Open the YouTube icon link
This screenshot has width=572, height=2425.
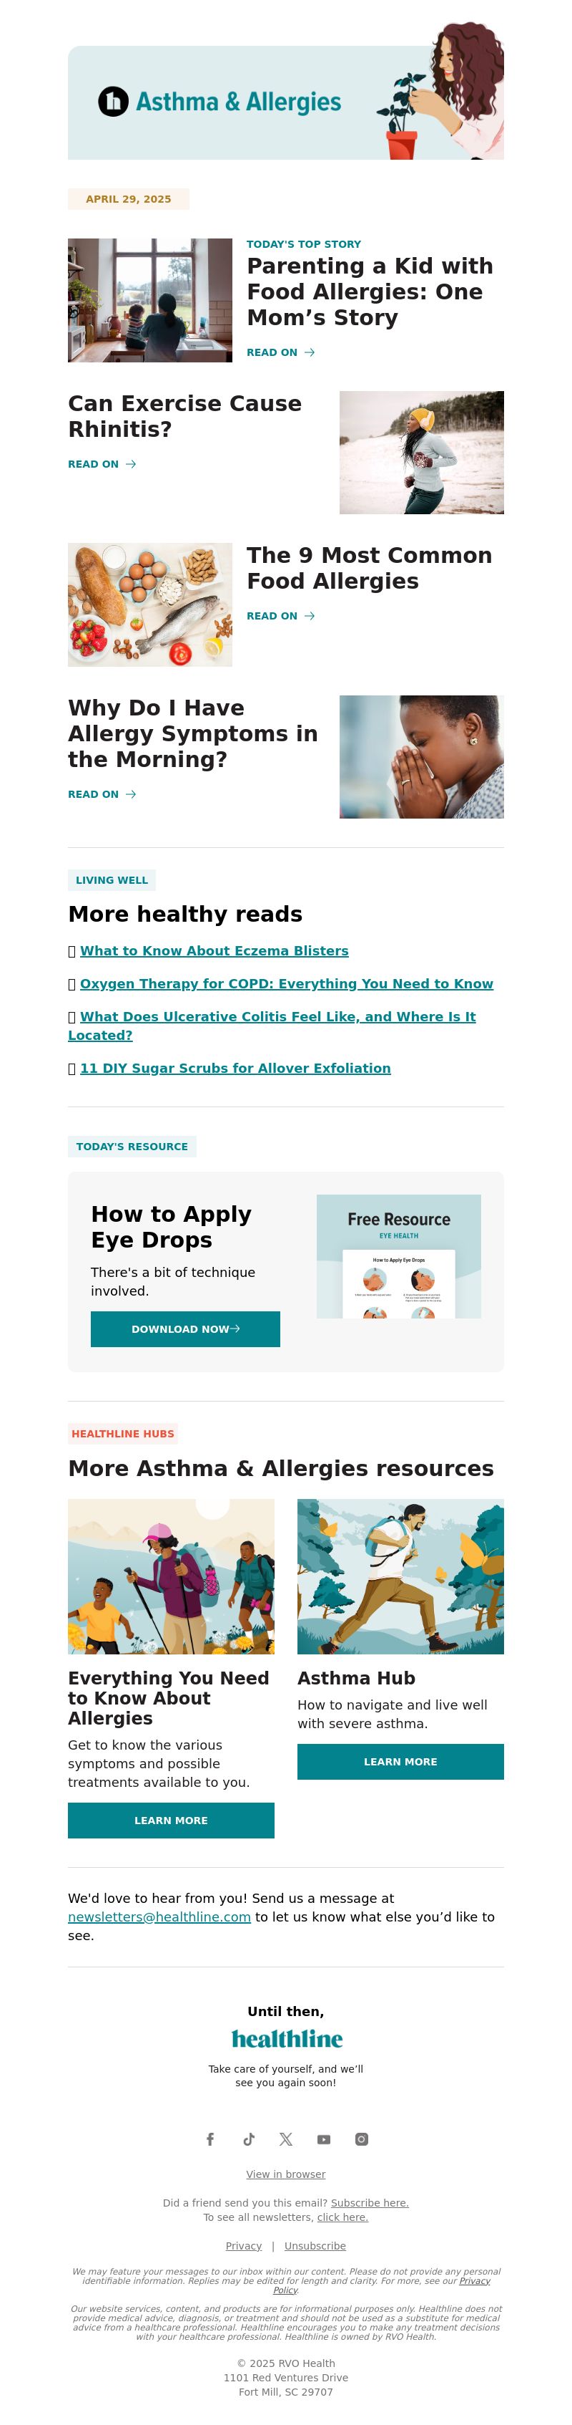click(x=323, y=2139)
